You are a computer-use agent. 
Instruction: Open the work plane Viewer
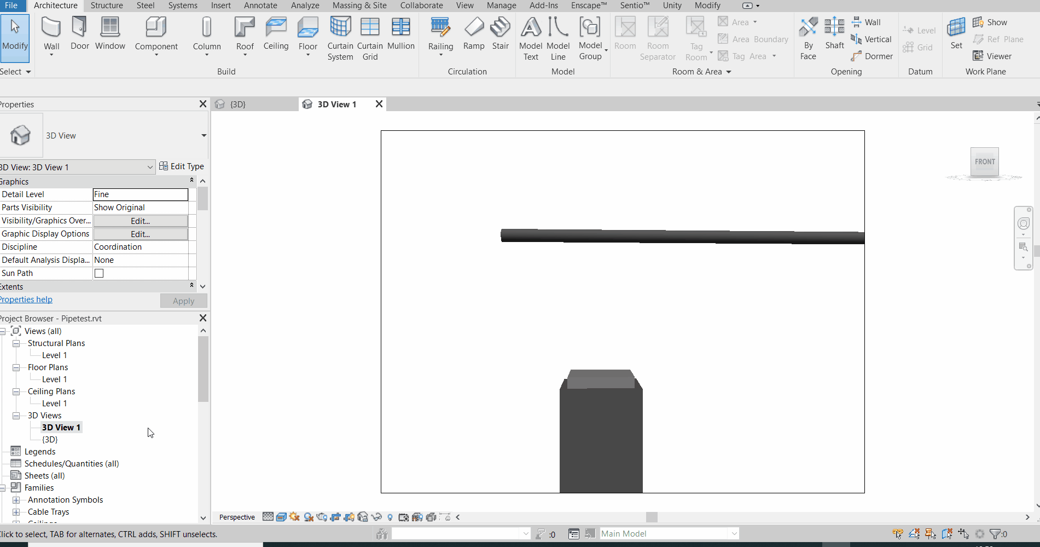click(x=992, y=56)
